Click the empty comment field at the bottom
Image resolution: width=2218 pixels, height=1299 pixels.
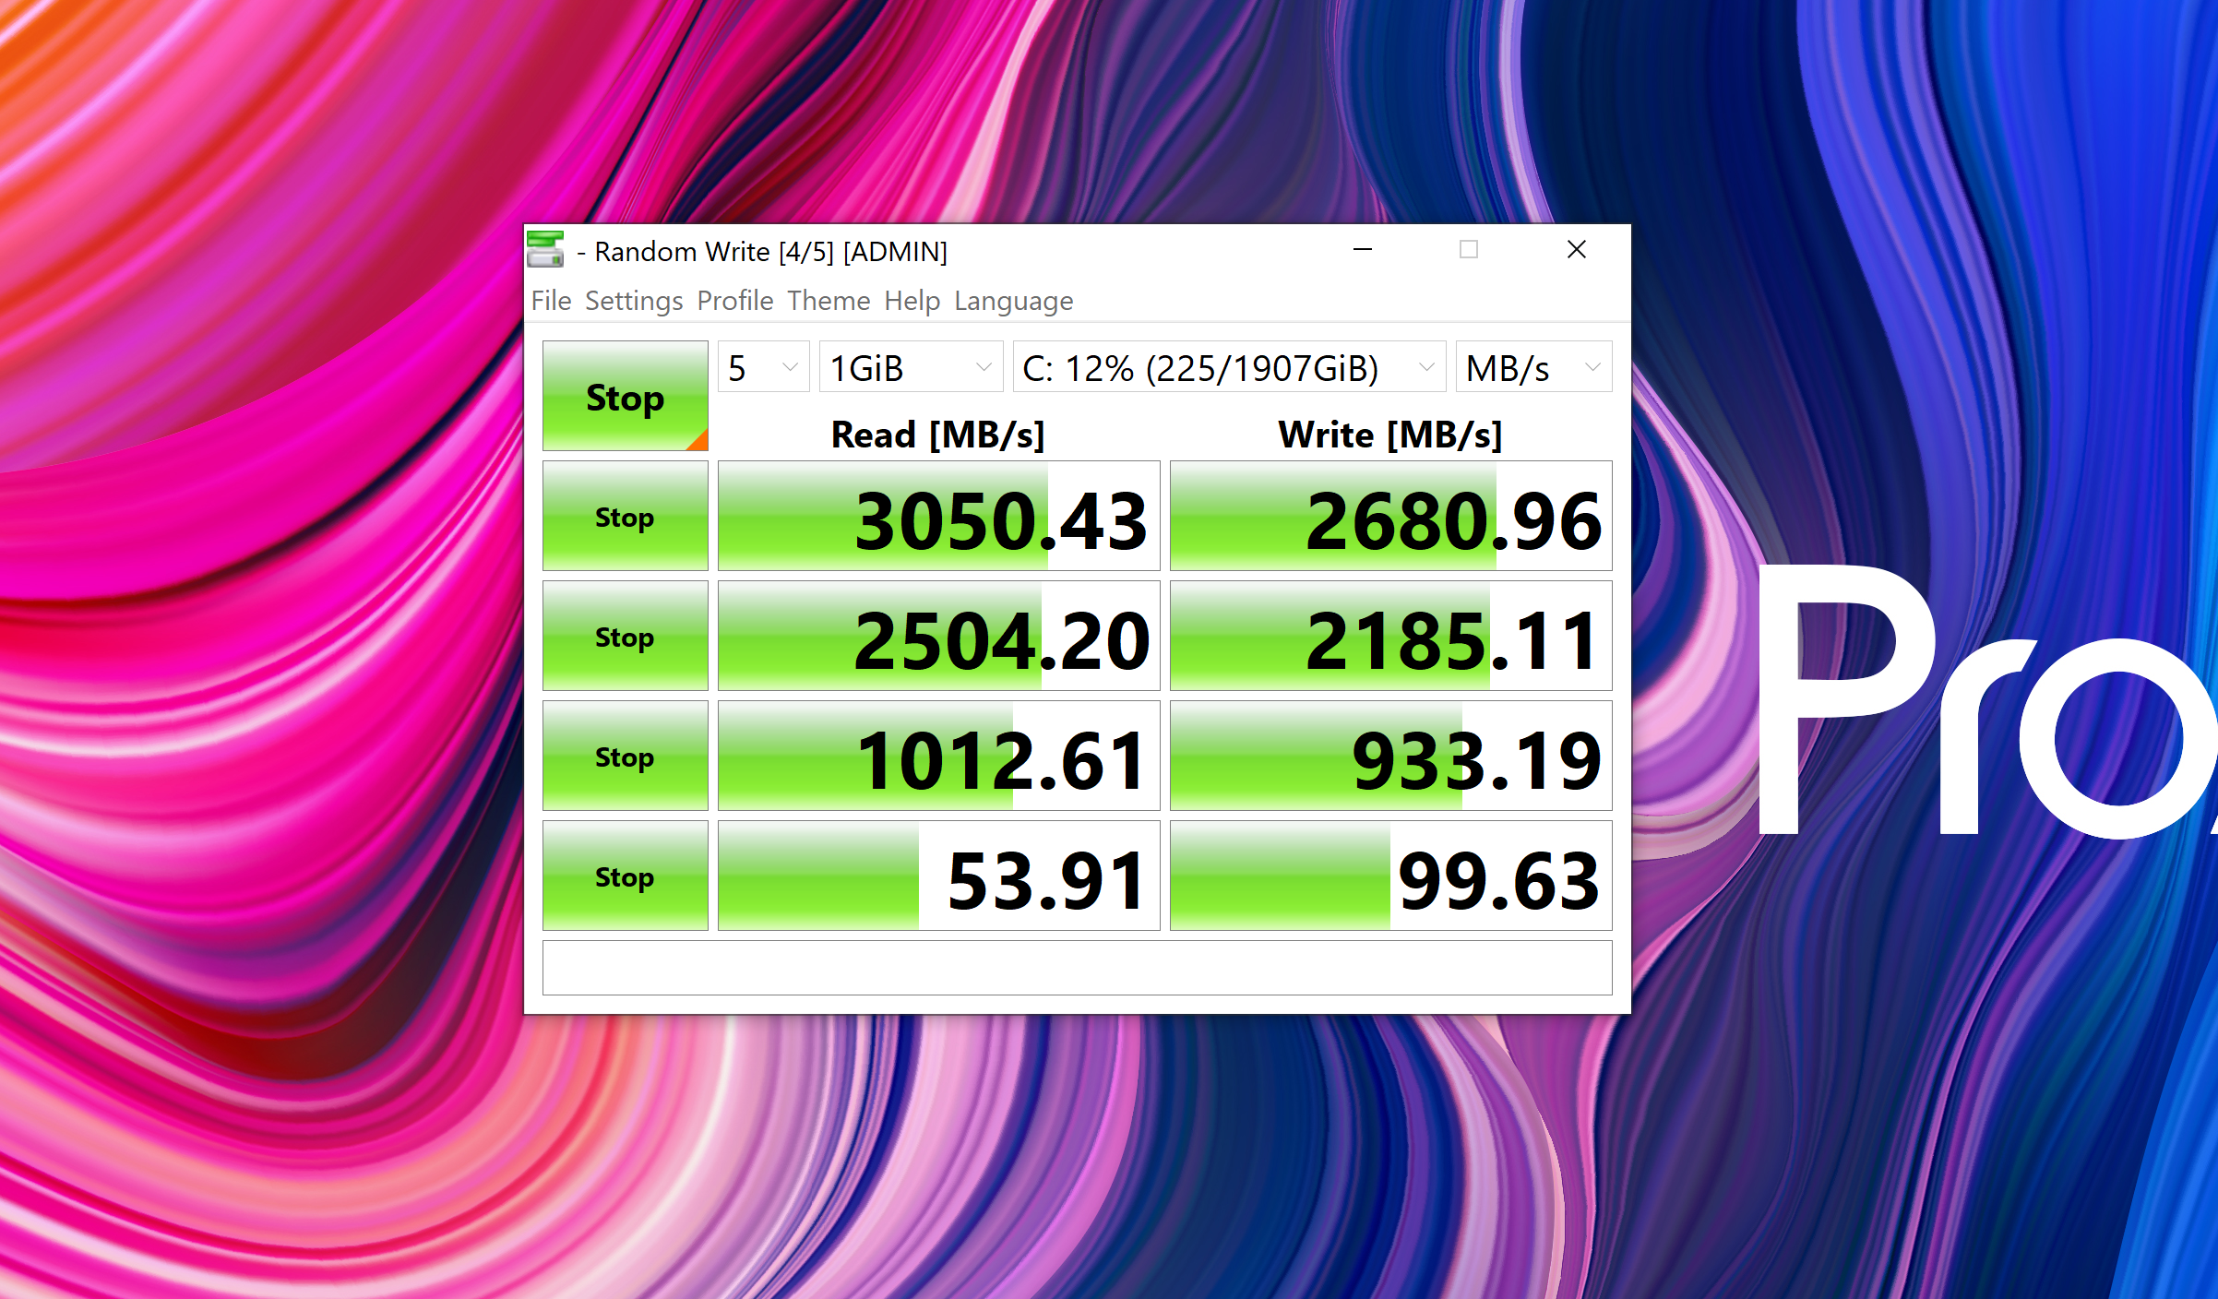click(x=1077, y=968)
